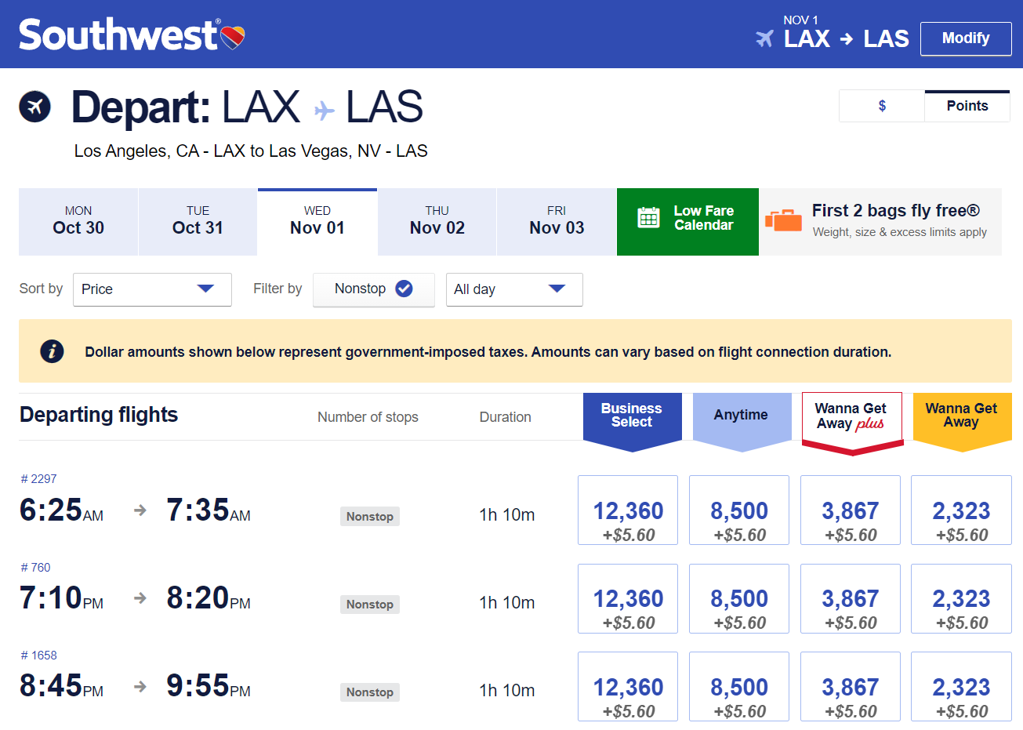Image resolution: width=1023 pixels, height=730 pixels.
Task: Expand the Price sort options arrow
Action: 207,289
